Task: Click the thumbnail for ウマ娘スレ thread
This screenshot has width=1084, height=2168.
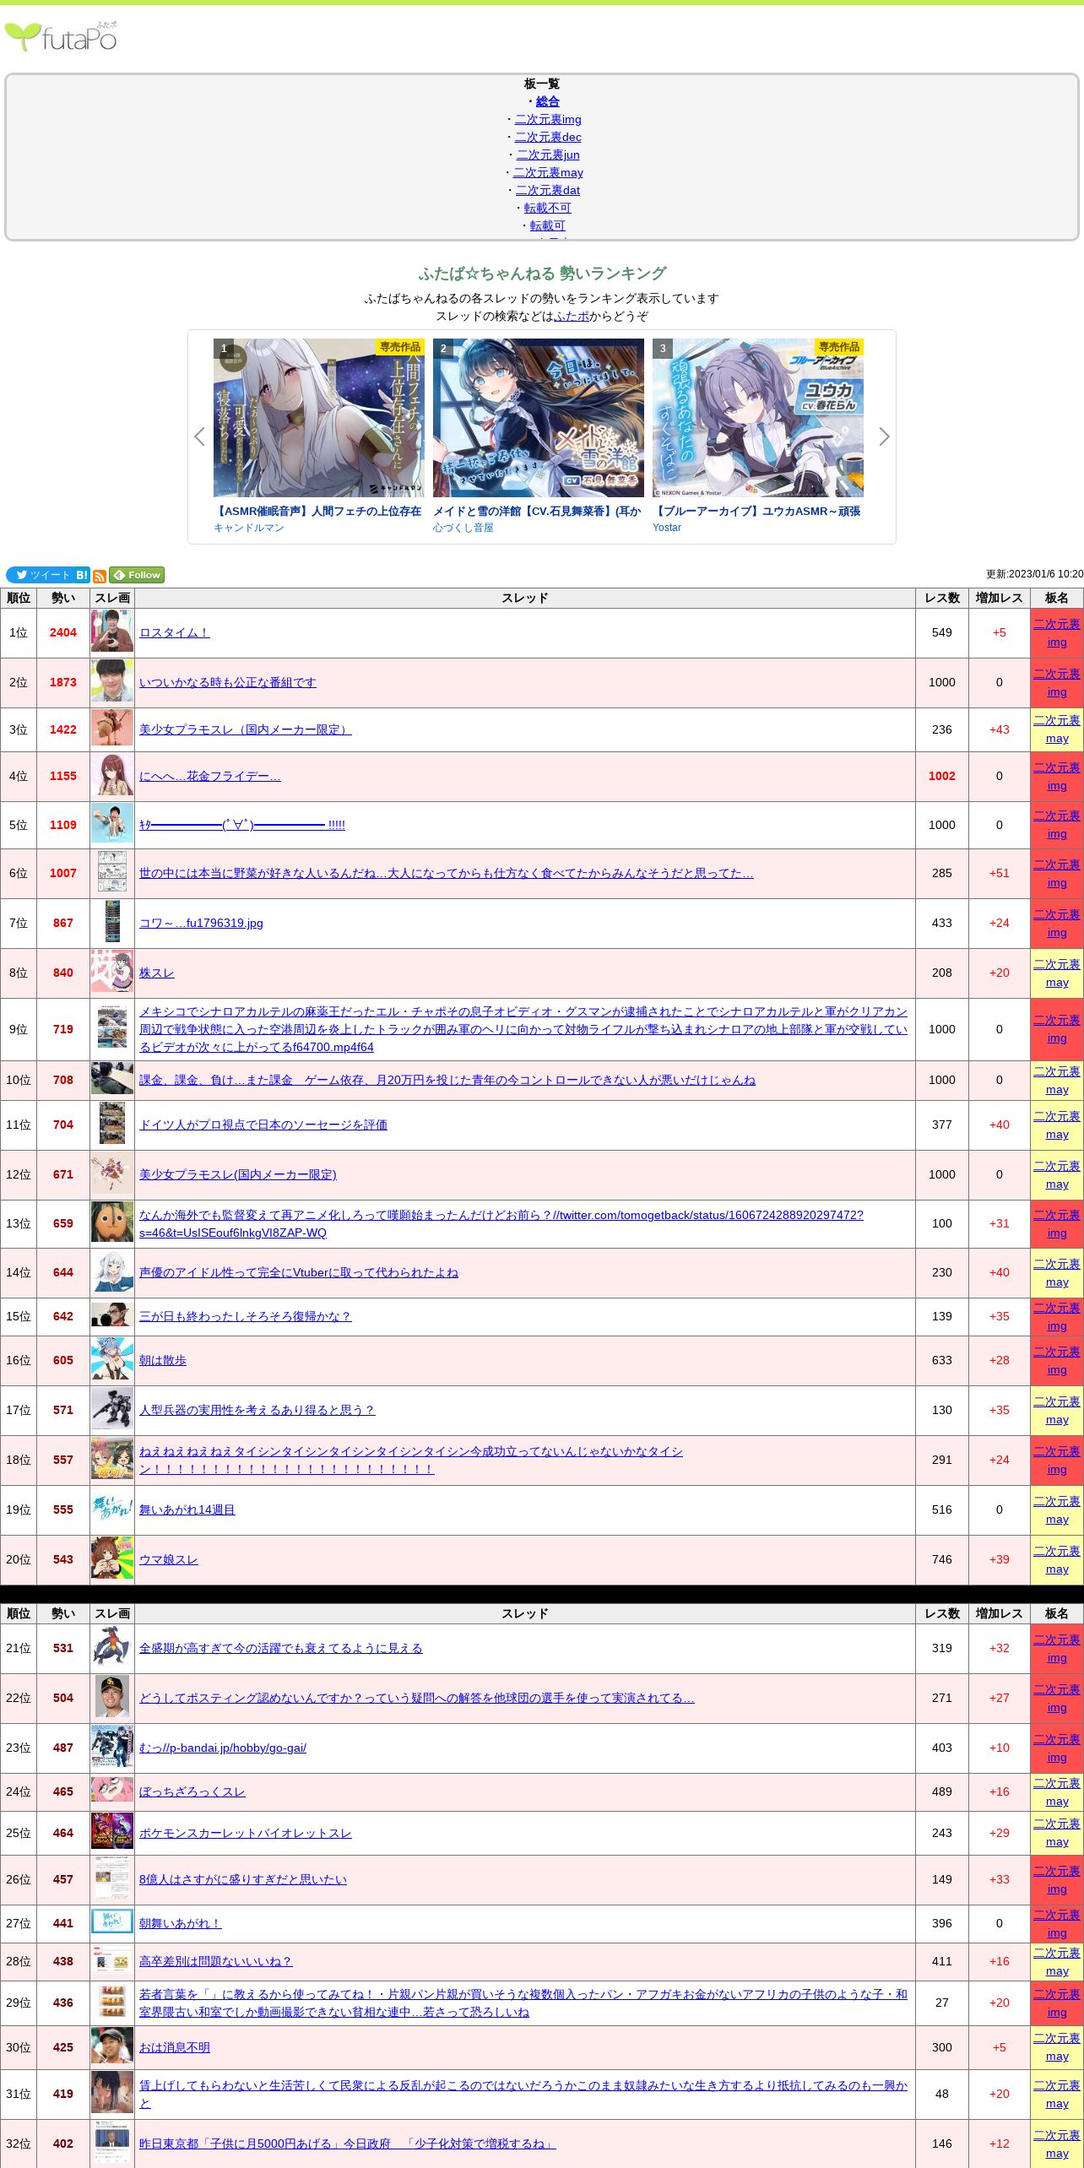Action: (x=112, y=1559)
